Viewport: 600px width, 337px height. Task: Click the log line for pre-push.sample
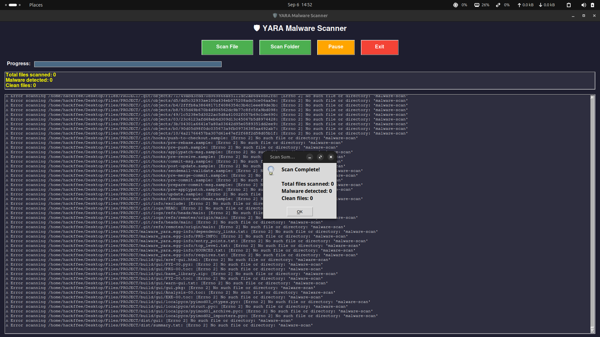172,148
